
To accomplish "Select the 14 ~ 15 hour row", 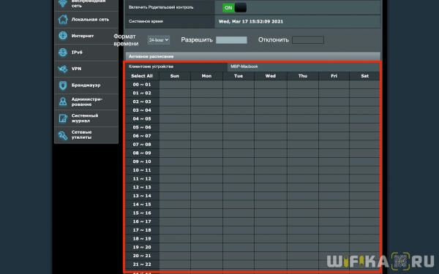I will pyautogui.click(x=142, y=205).
